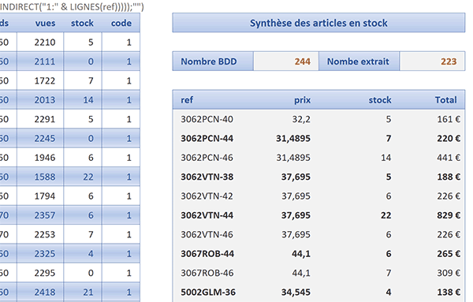The height and width of the screenshot is (302, 473).
Task: Click reference cell 3062PCN-40
Action: pos(207,119)
